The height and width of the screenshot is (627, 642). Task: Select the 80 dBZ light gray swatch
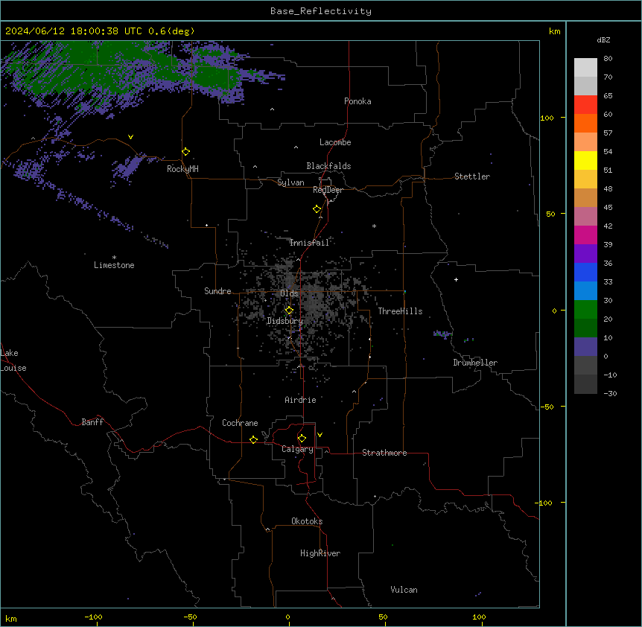tap(585, 67)
